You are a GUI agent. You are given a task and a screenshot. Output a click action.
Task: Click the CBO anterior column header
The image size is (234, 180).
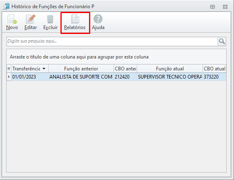tap(125, 69)
